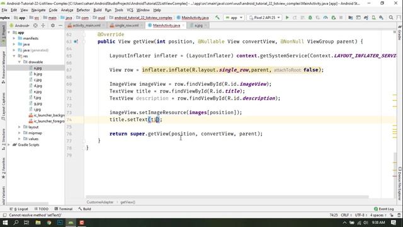Viewport: 403px width, 227px height.
Task: Open Project panel settings gear
Action: [x=53, y=25]
